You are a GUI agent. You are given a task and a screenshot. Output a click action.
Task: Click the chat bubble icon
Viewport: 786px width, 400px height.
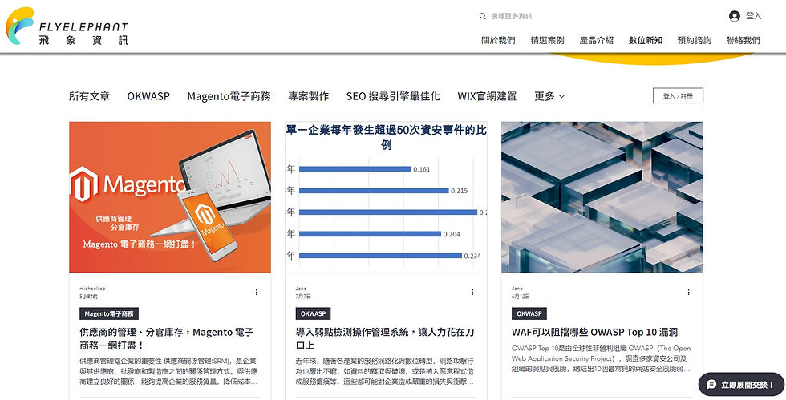[711, 385]
